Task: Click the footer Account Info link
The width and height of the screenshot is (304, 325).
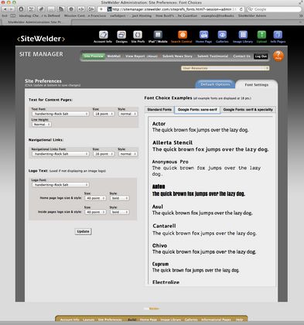Action: click(70, 320)
